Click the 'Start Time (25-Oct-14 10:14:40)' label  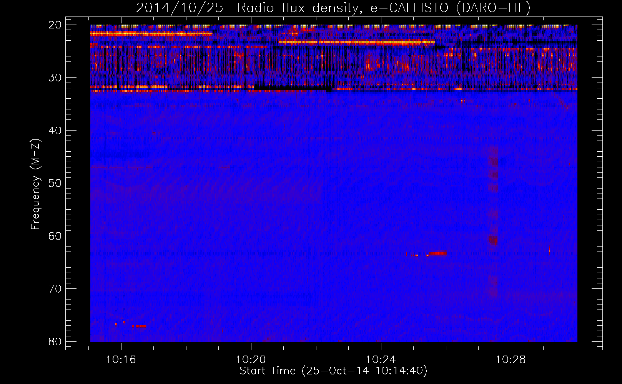(x=333, y=371)
